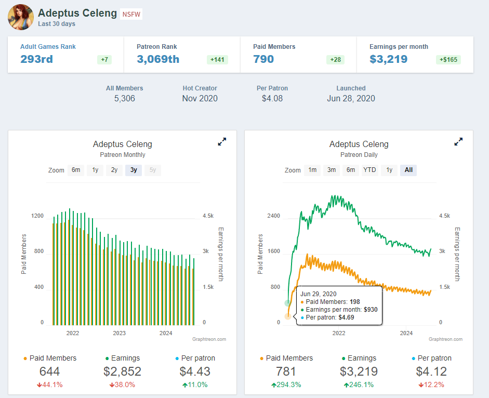Image resolution: width=489 pixels, height=398 pixels.
Task: Set monthly chart zoom to 2y
Action: tap(114, 170)
